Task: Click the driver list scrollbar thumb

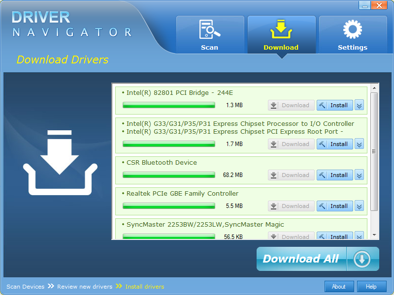Action: coord(374,152)
